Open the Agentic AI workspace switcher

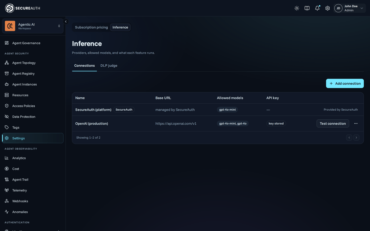33,26
